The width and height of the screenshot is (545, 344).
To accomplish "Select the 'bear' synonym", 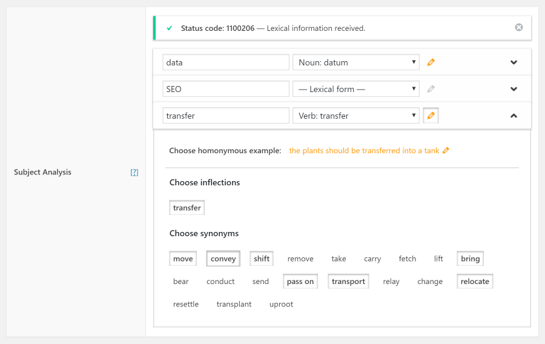I will (180, 282).
